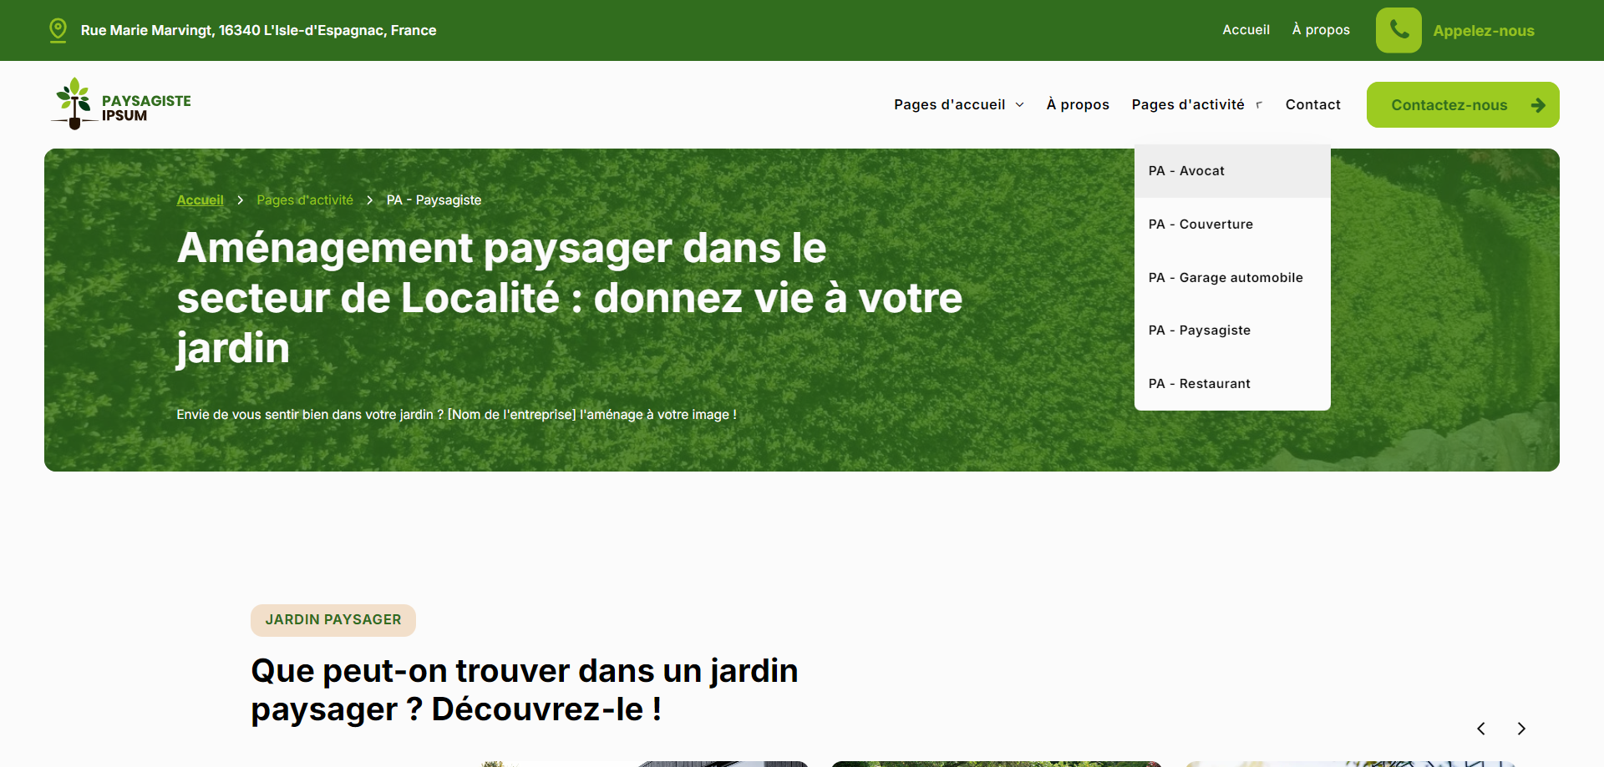Click the location pin icon
The width and height of the screenshot is (1604, 767).
pos(58,30)
